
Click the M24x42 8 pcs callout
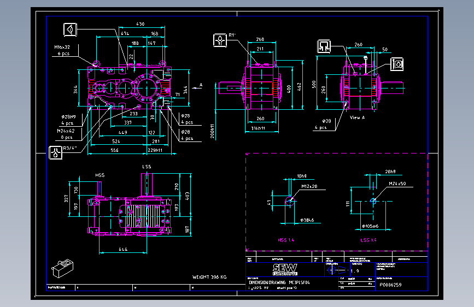point(66,134)
